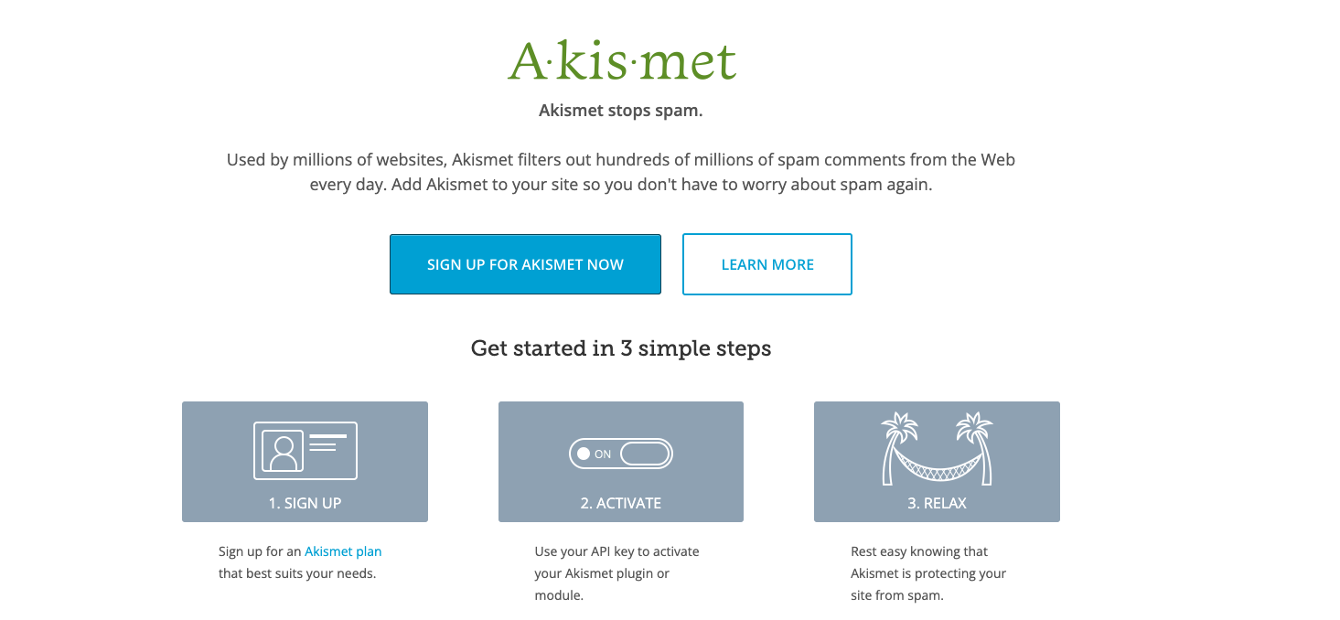The height and width of the screenshot is (620, 1340).
Task: Click the white knob of the ON switch
Action: [584, 454]
